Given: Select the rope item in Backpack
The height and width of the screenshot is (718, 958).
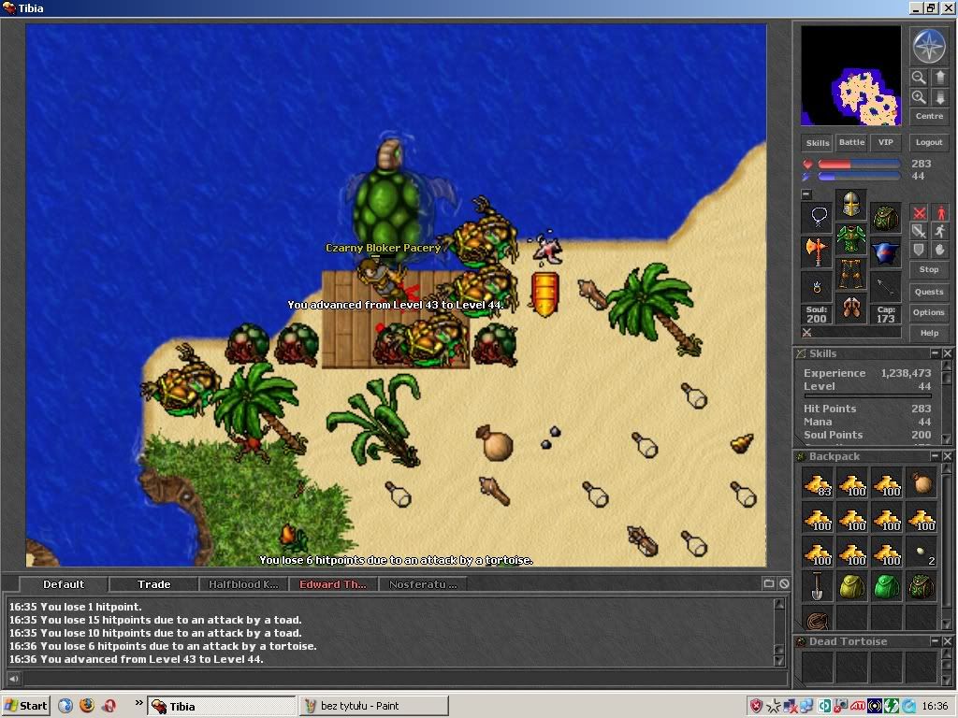Looking at the screenshot, I should coord(817,619).
